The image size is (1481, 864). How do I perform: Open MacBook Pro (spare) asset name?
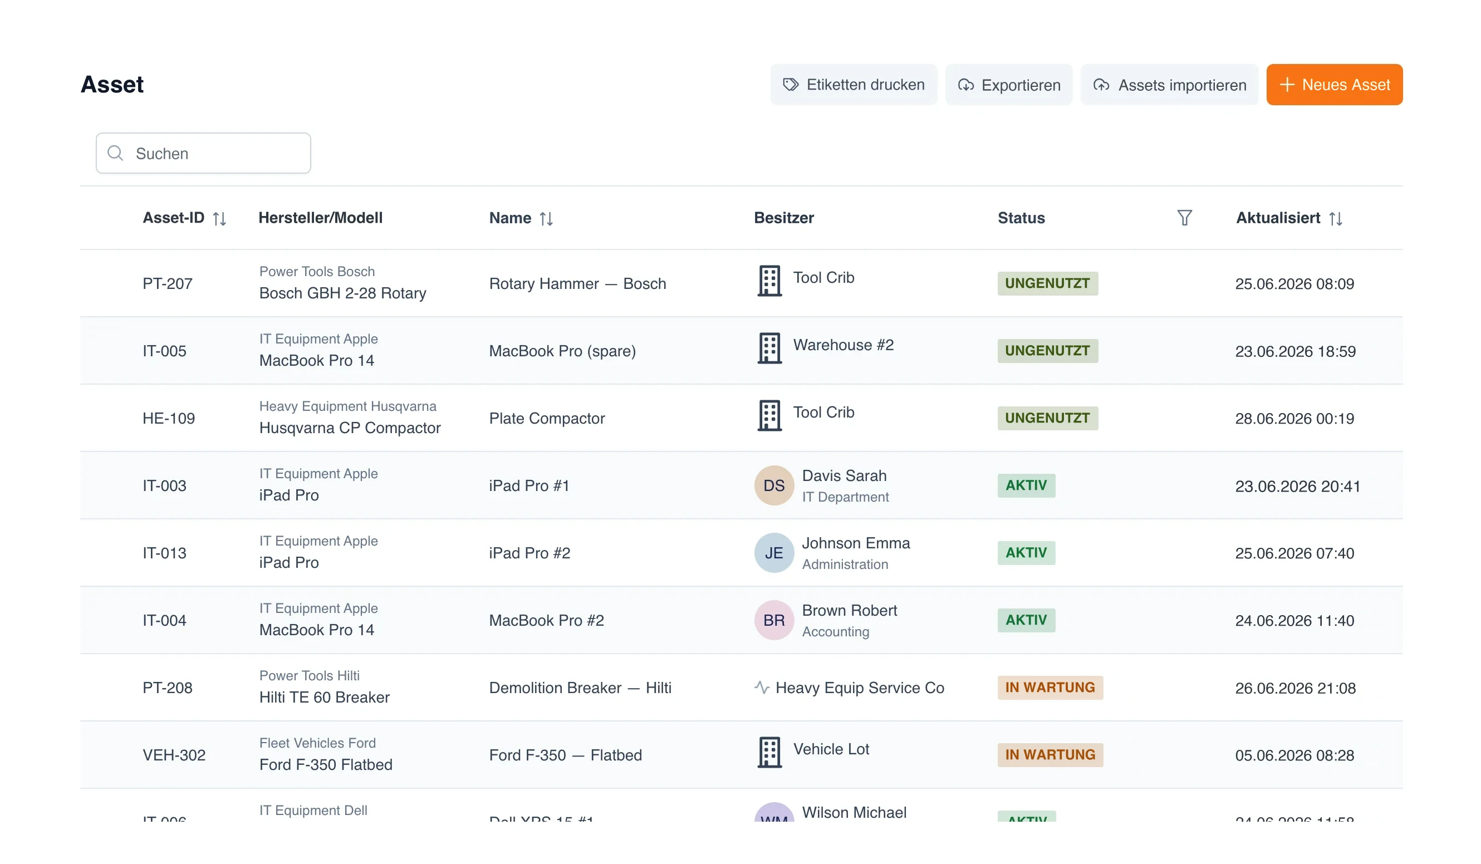click(x=562, y=351)
